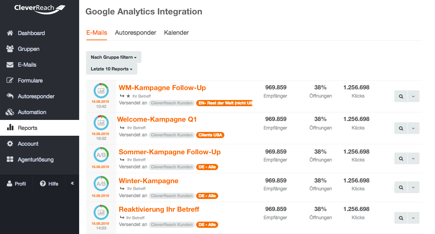Select the E-Mails envelope icon in sidebar

[x=10, y=65]
